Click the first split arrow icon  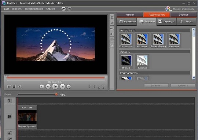[x=99, y=87]
